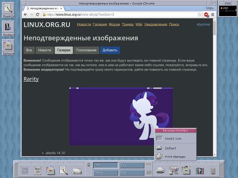The image size is (238, 178).
Task: Select the Новости filter tab
Action: coord(45,50)
